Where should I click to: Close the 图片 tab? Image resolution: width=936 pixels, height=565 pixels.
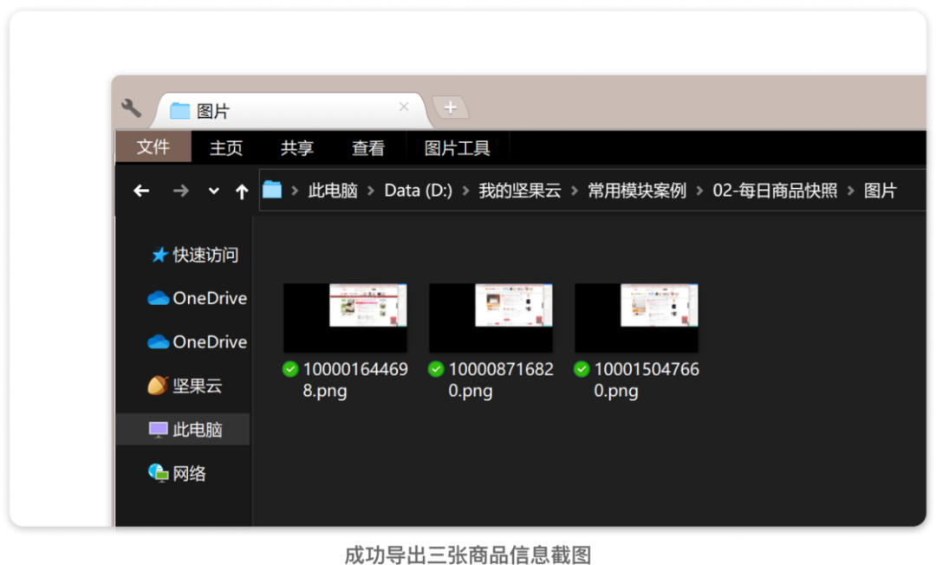pos(404,107)
